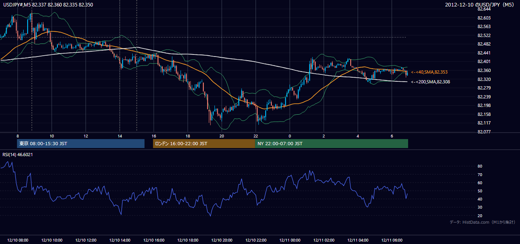The height and width of the screenshot is (244, 520).
Task: Click the 82.158 price axis label
Action: pyautogui.click(x=484, y=114)
